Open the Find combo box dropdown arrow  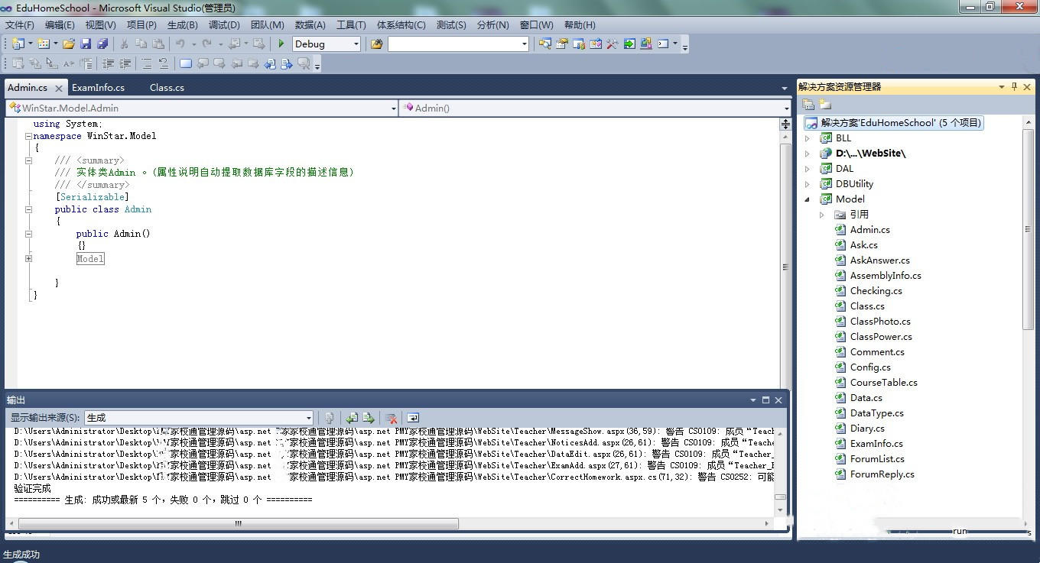click(x=525, y=44)
